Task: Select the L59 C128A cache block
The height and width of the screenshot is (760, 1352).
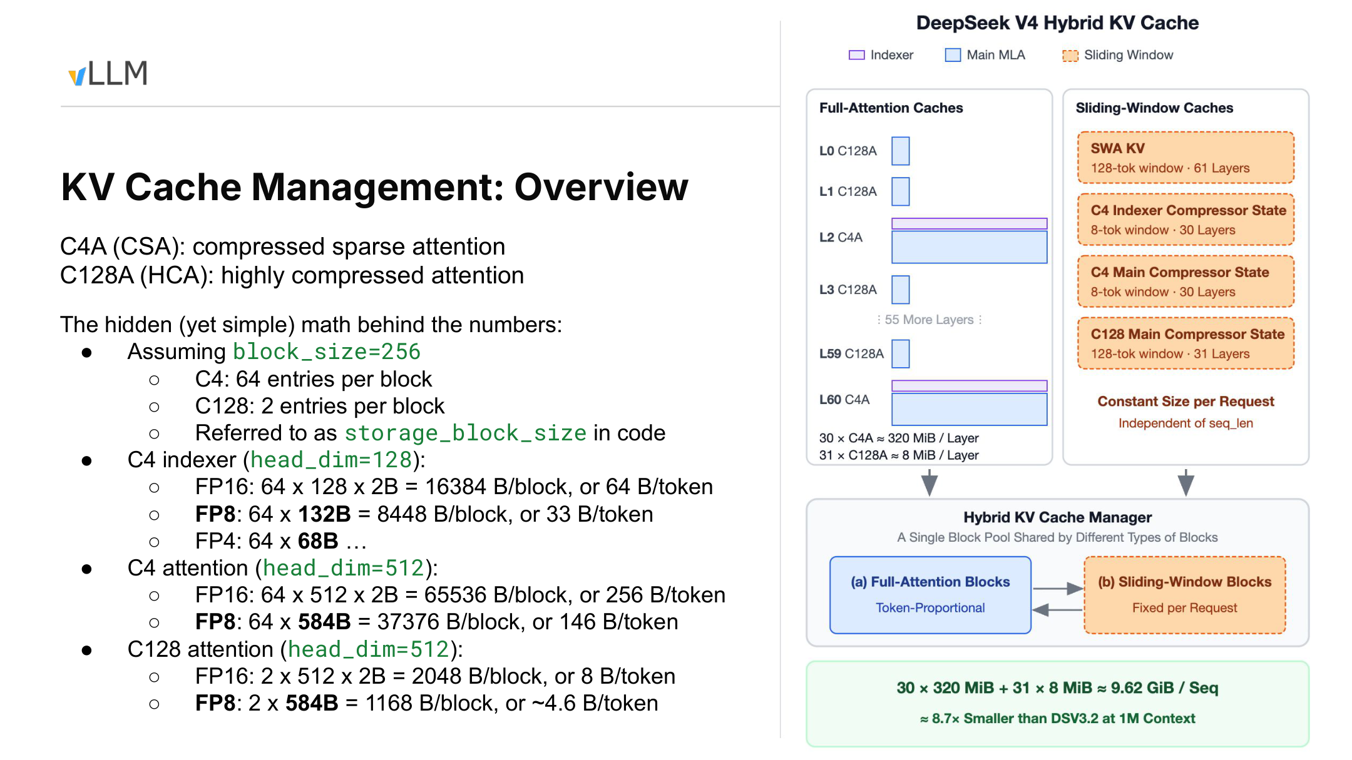Action: [x=900, y=354]
